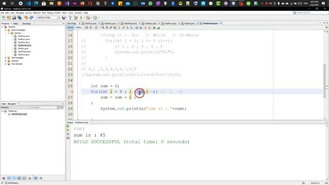This screenshot has height=185, width=329.
Task: Expand the Test Packages node
Action: pos(6,58)
